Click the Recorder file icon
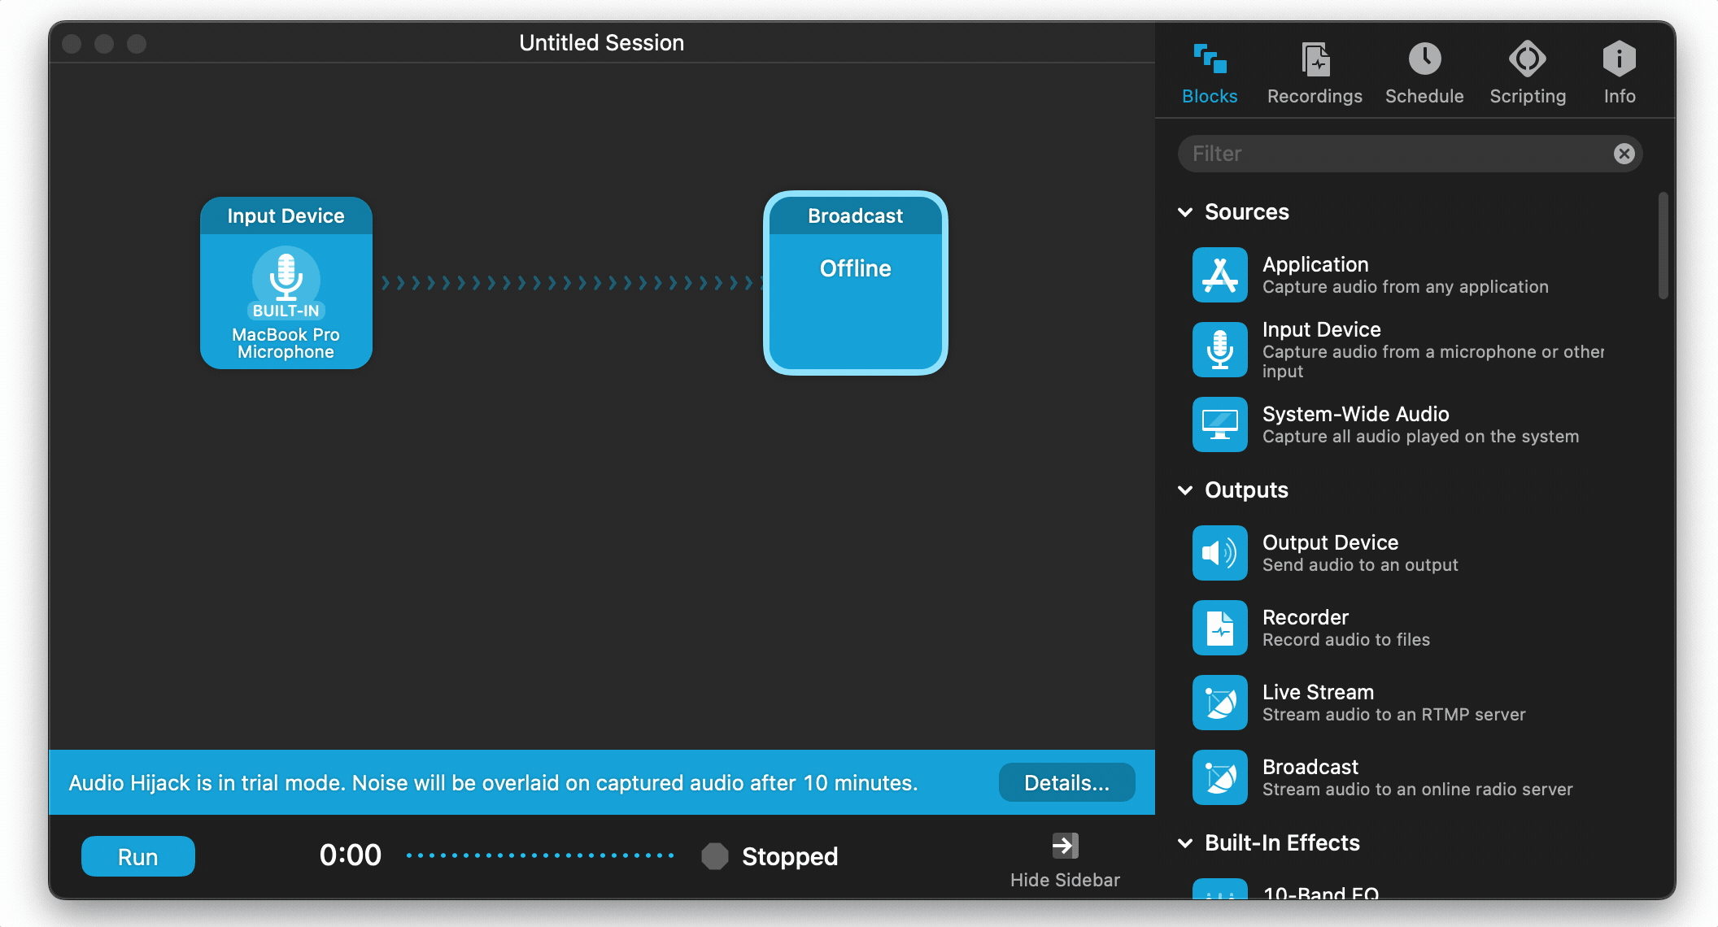This screenshot has height=927, width=1718. coord(1219,628)
